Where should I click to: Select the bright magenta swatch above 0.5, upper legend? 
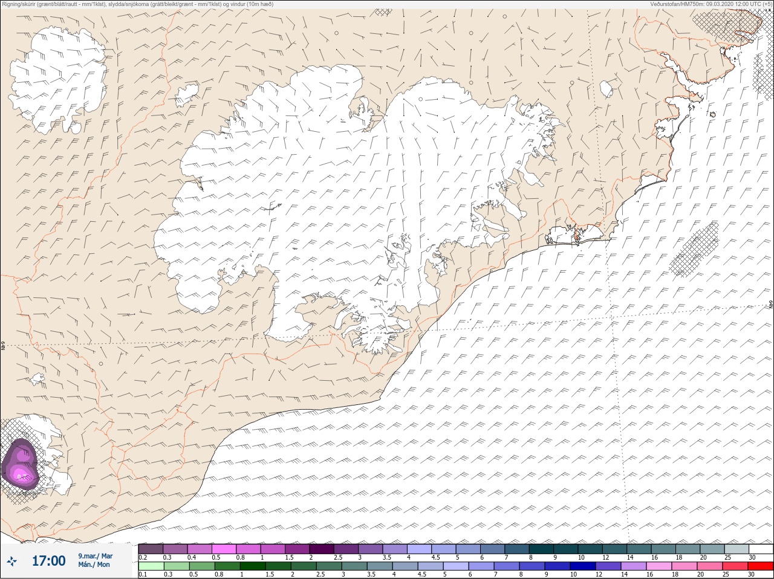tap(224, 549)
